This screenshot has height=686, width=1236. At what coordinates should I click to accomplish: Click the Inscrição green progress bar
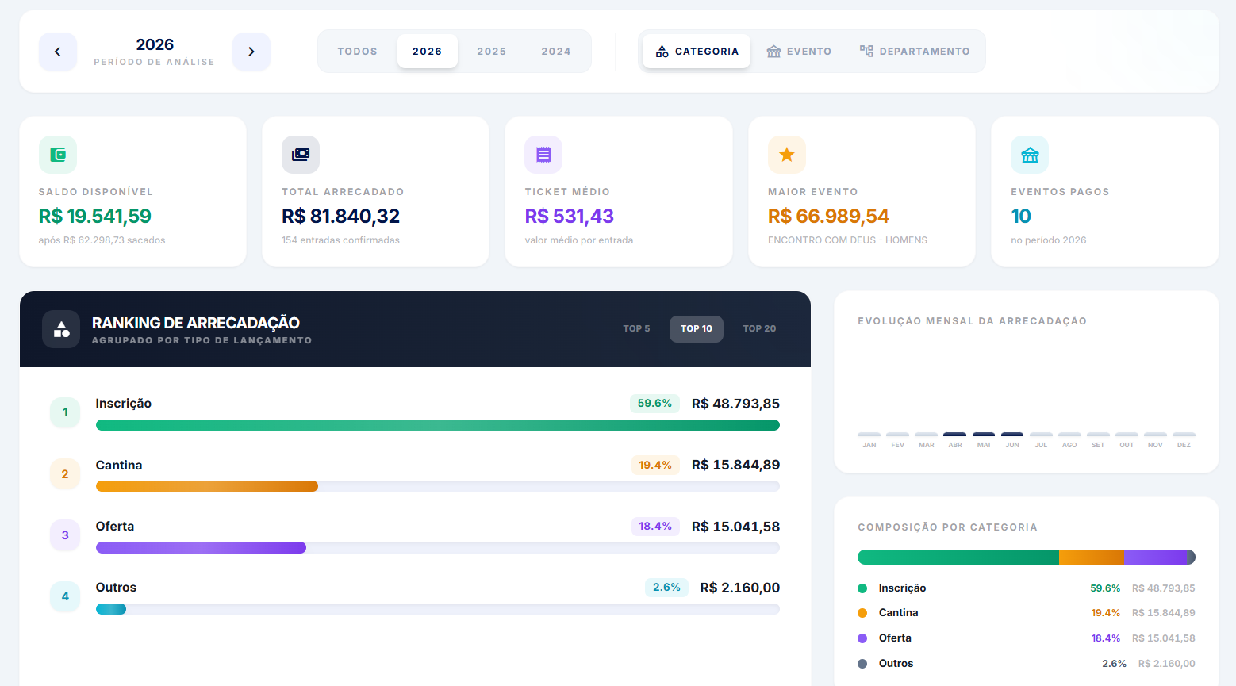tap(438, 425)
